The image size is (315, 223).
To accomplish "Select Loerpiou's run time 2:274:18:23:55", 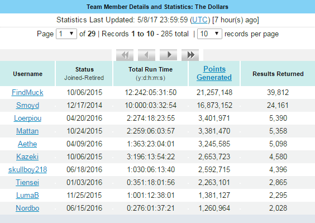I will 151,118.
